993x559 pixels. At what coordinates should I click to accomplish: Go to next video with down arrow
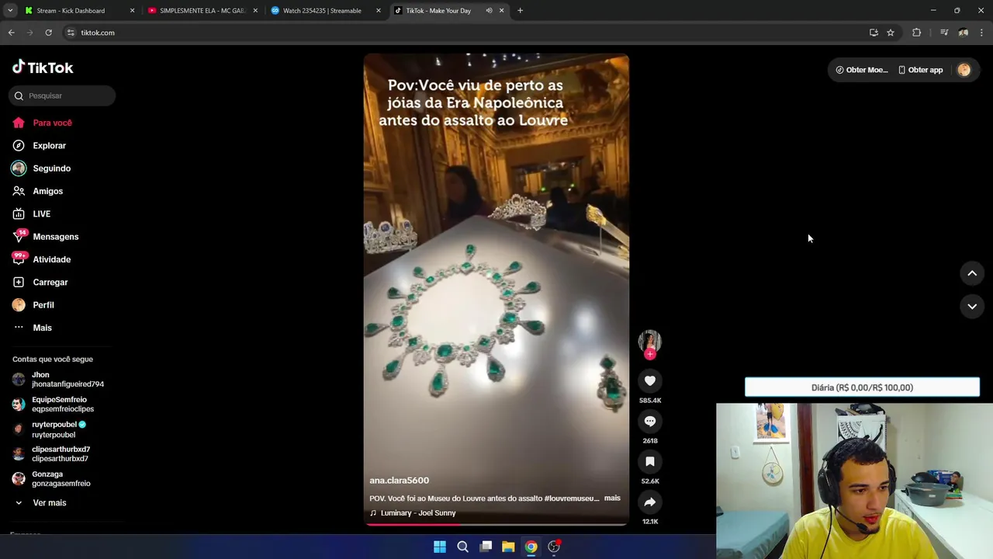click(972, 307)
